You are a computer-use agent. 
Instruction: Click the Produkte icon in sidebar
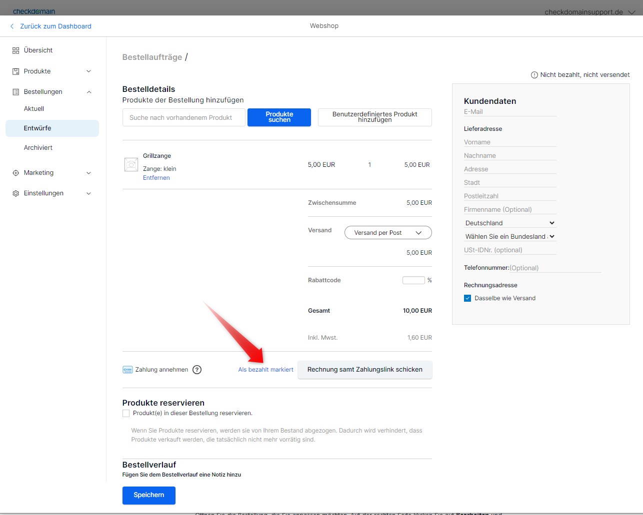click(x=15, y=71)
